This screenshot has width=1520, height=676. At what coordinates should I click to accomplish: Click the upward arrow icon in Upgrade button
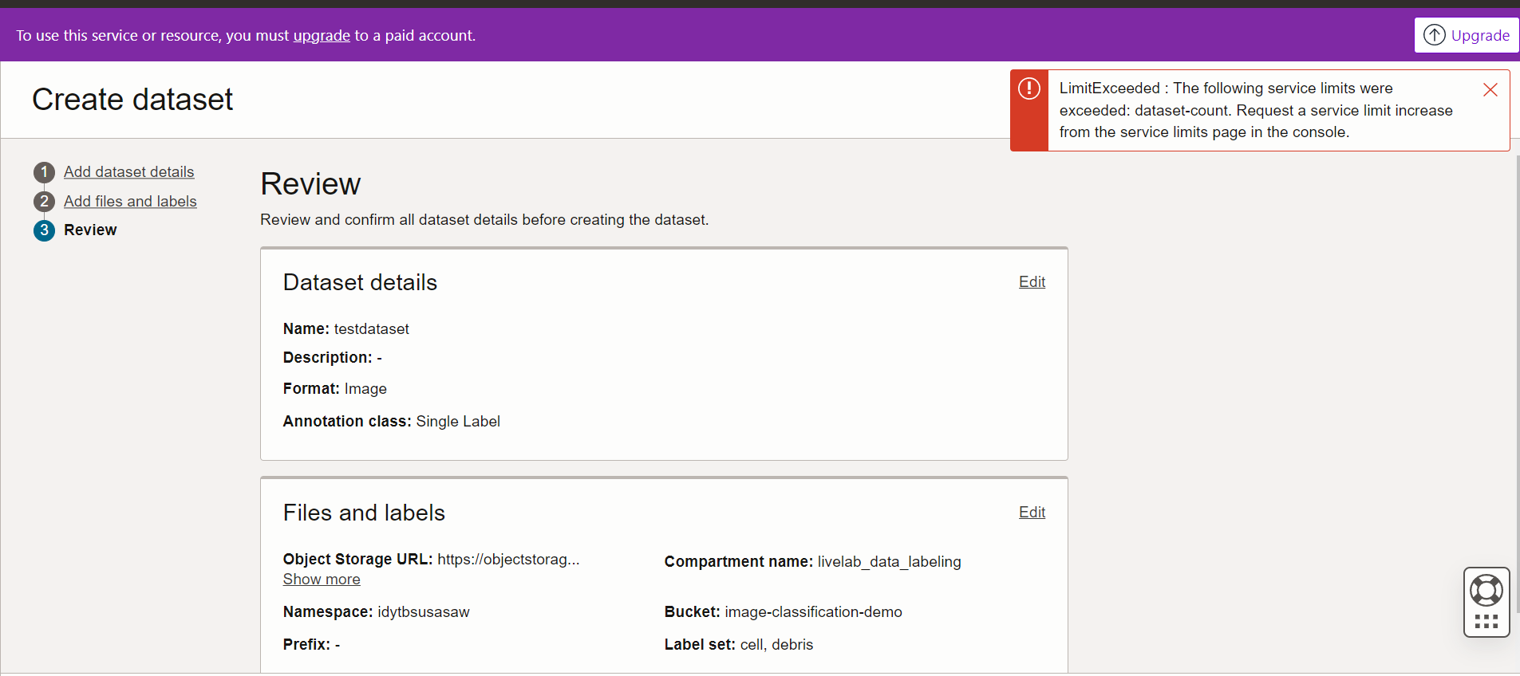pyautogui.click(x=1435, y=35)
